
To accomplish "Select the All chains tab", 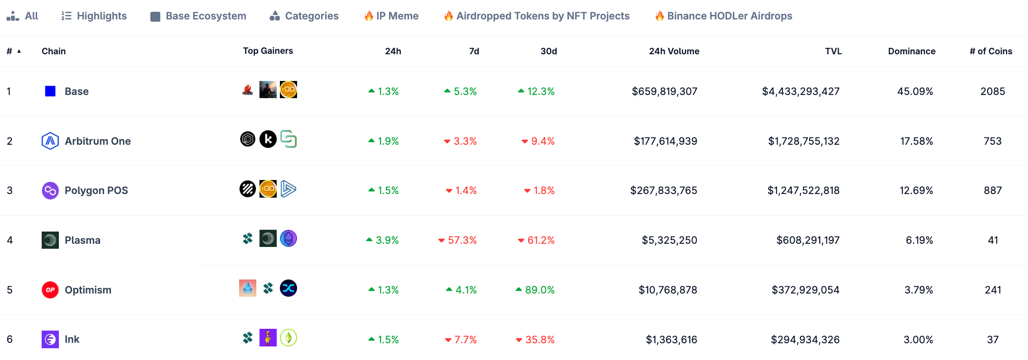I will click(23, 16).
